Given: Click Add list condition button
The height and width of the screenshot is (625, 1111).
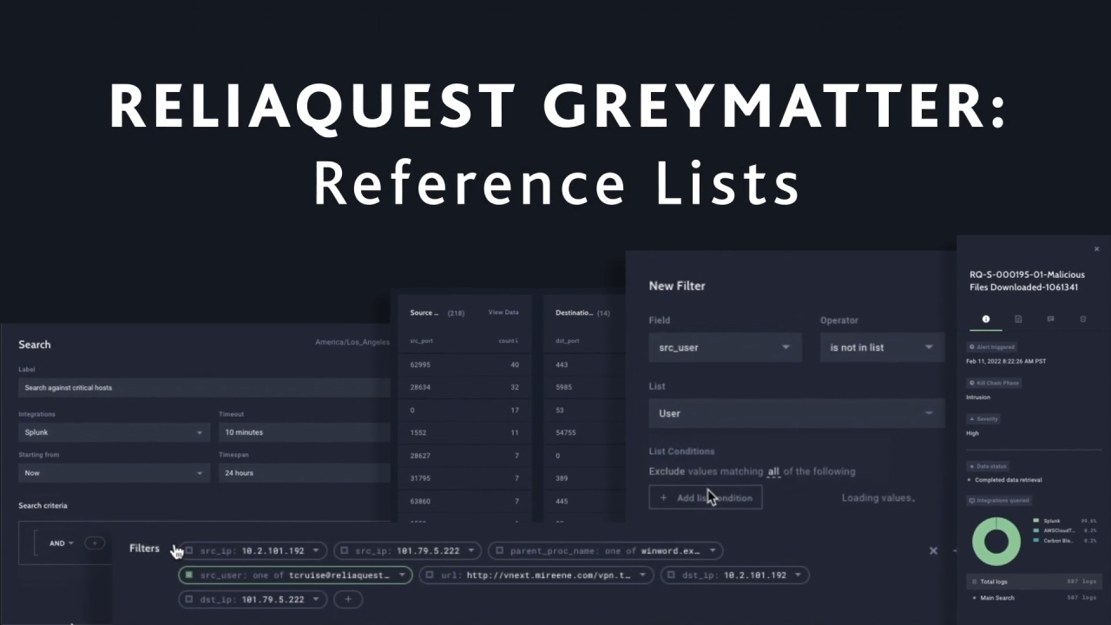Looking at the screenshot, I should click(x=706, y=498).
